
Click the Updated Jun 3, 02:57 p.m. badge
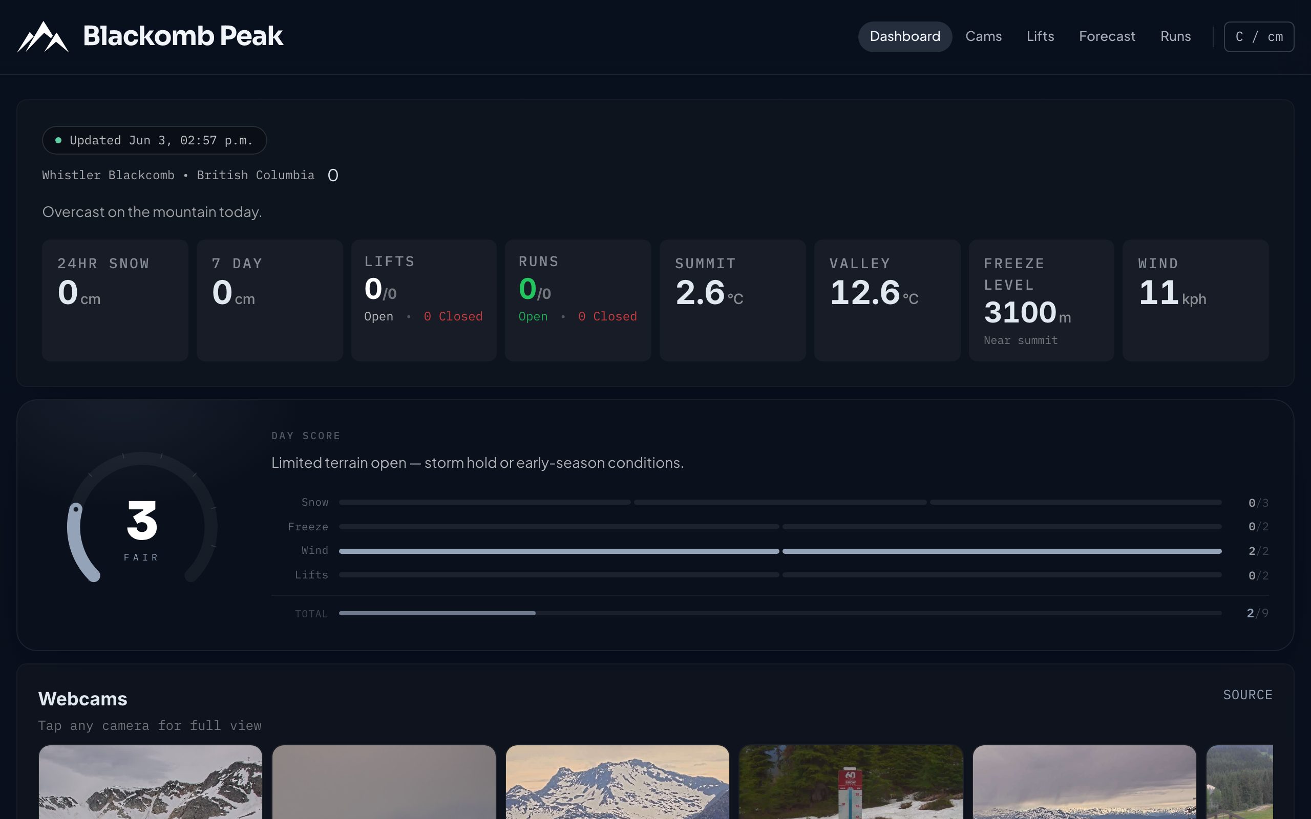154,140
